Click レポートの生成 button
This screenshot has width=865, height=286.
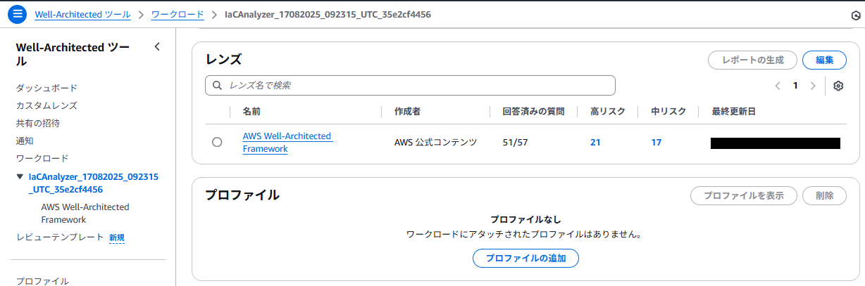pyautogui.click(x=752, y=60)
